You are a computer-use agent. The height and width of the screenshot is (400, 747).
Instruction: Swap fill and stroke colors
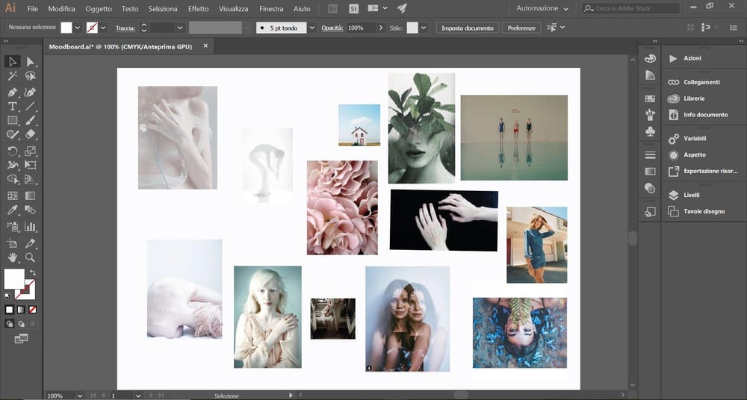[32, 273]
